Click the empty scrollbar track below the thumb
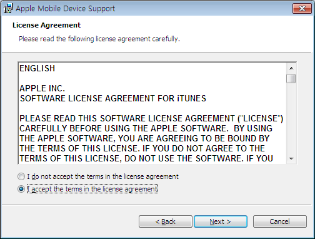The image size is (315, 239). click(291, 119)
